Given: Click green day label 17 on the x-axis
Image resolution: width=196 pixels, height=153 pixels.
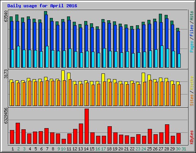Looking at the screenshot, I should pos(103,149).
